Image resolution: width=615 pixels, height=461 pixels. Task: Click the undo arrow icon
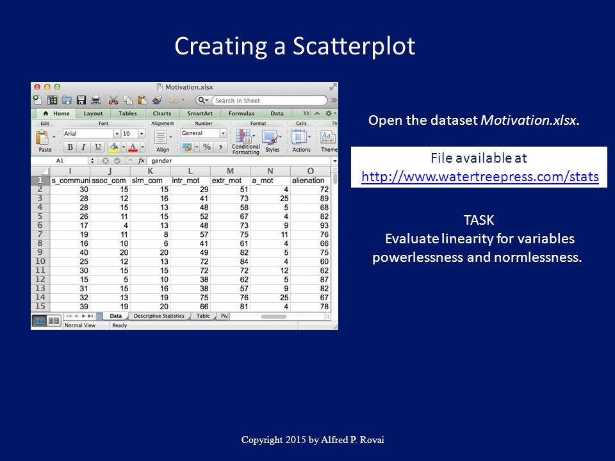tap(174, 100)
